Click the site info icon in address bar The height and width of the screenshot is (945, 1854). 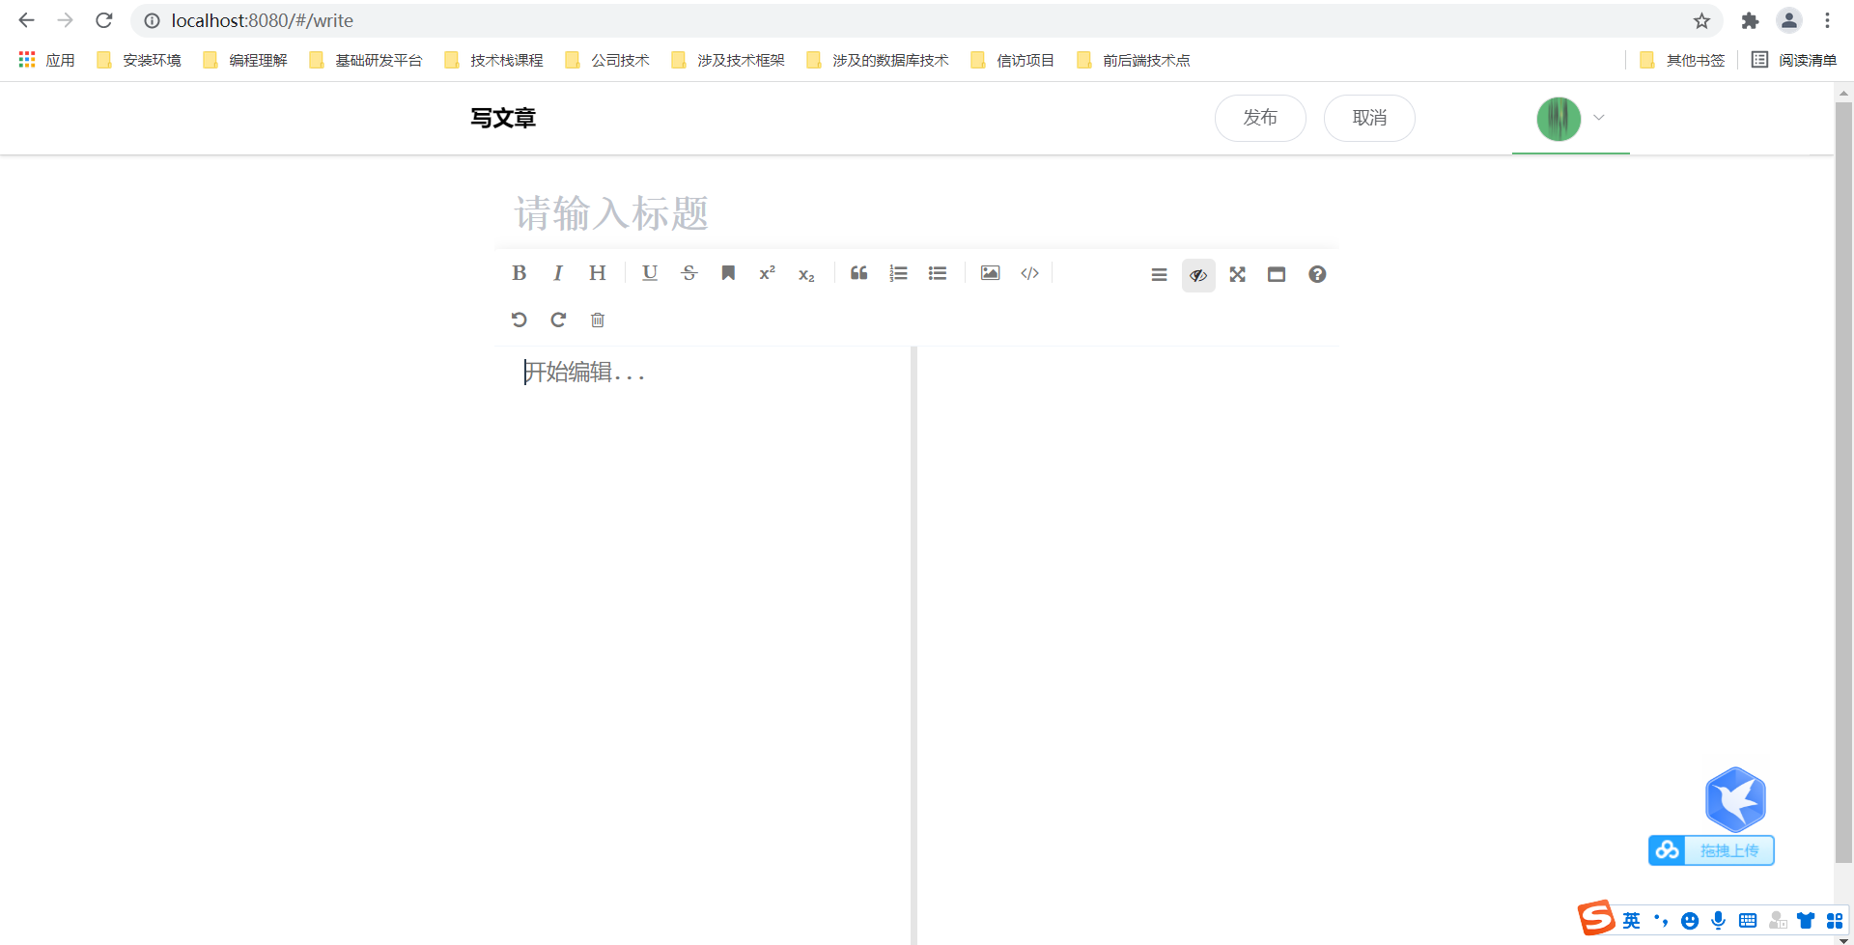(153, 20)
